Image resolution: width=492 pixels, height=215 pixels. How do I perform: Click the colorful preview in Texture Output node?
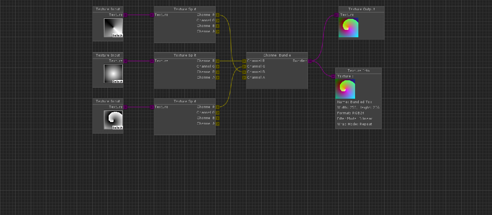point(348,27)
